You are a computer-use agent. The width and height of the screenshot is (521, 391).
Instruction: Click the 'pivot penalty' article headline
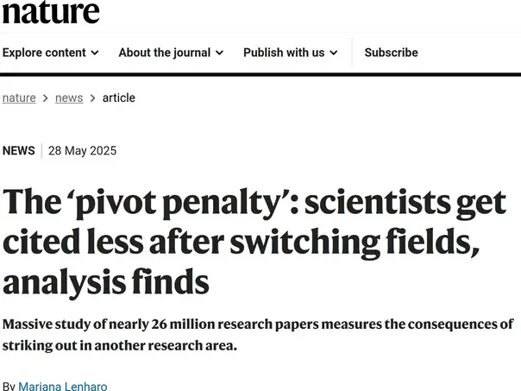point(254,242)
